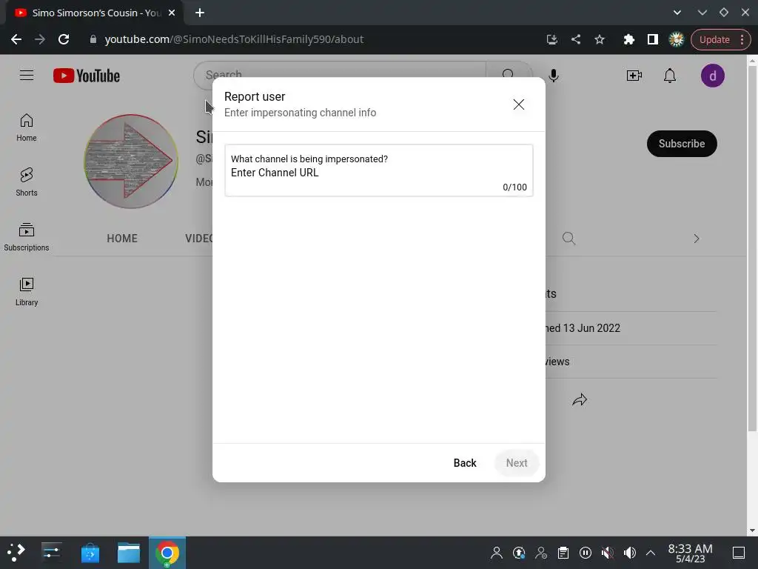The height and width of the screenshot is (569, 758).
Task: Click the updates tray icon
Action: [519, 553]
